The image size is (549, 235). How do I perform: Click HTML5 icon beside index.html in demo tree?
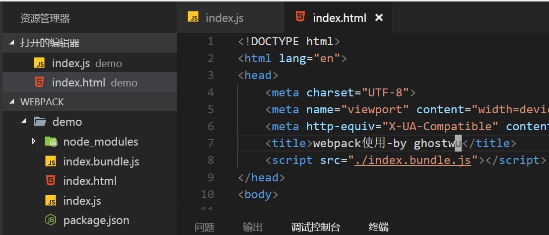click(51, 181)
